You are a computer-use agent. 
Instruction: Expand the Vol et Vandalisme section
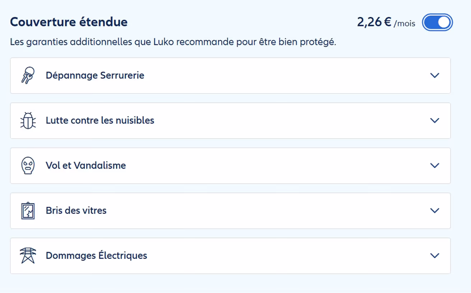(435, 166)
